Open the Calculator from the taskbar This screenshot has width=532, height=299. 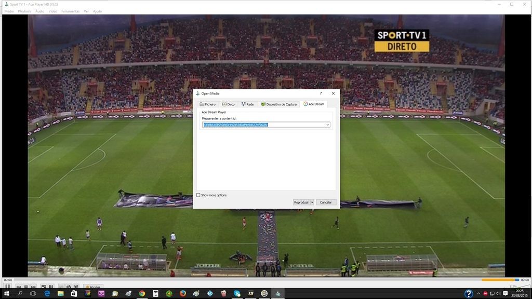(155, 293)
